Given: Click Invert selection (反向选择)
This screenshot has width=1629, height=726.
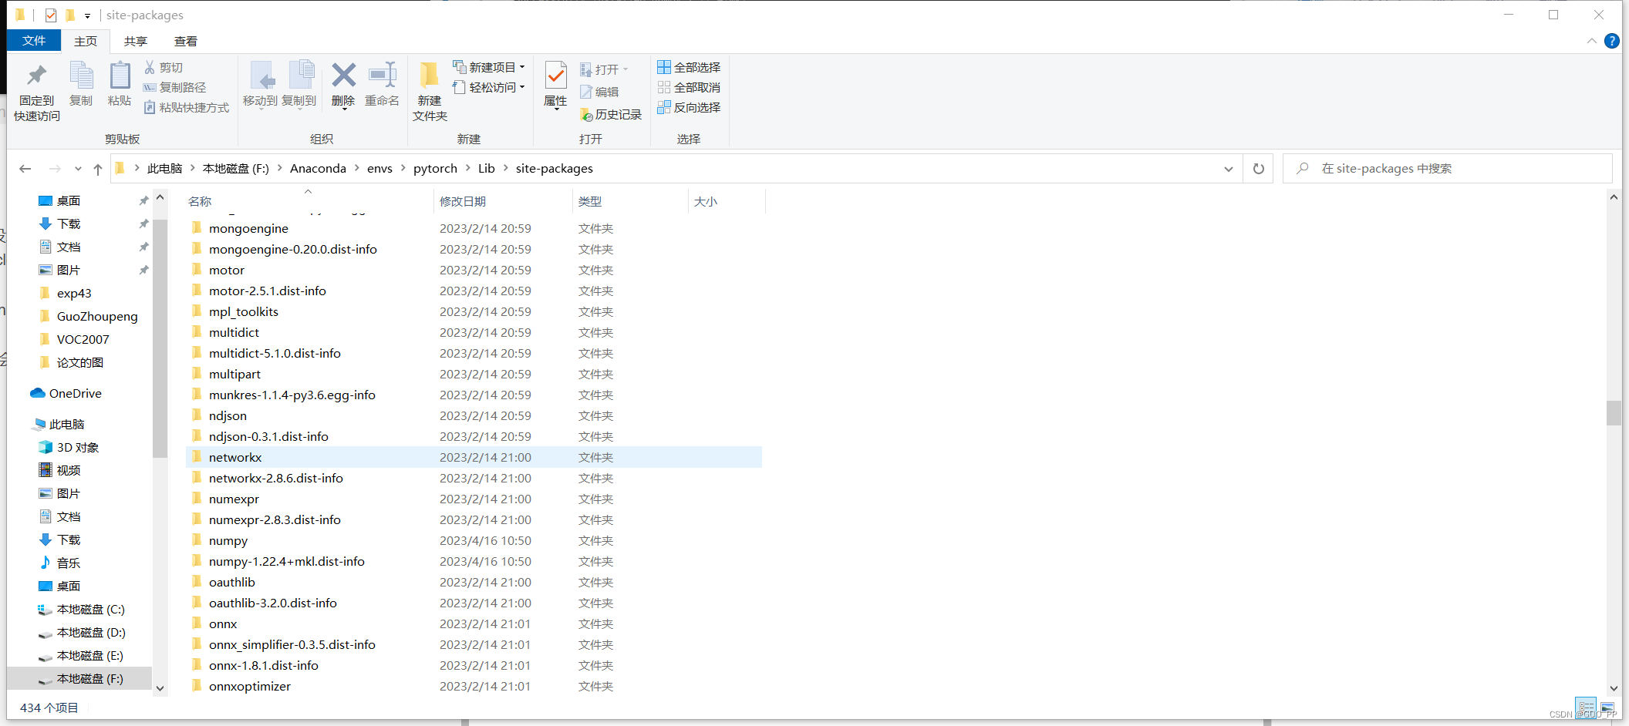Looking at the screenshot, I should 689,107.
